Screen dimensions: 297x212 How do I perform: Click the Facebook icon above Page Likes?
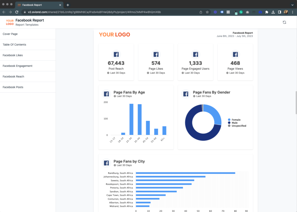(x=156, y=54)
